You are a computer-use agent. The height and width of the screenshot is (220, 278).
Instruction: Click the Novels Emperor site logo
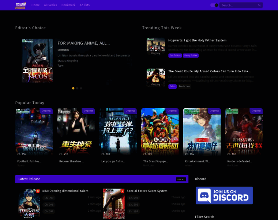pyautogui.click(x=20, y=5)
